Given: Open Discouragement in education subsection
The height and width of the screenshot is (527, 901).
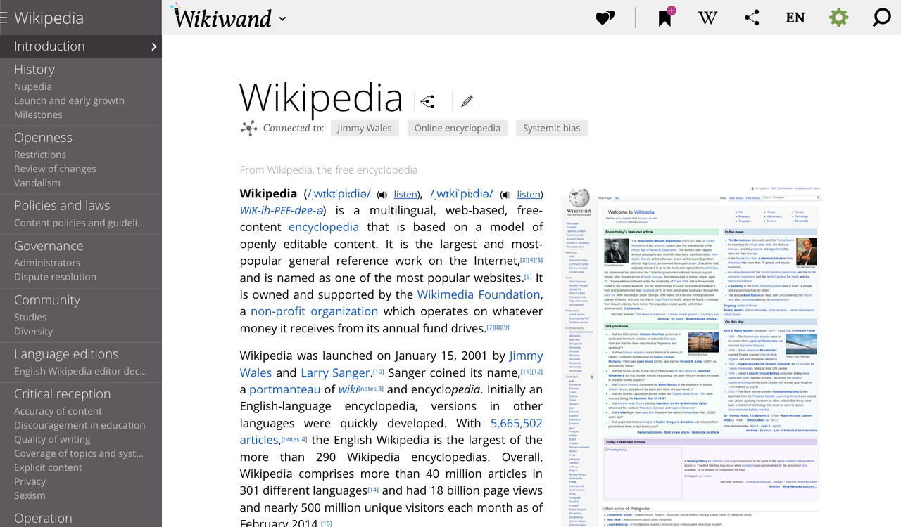Looking at the screenshot, I should click(x=80, y=425).
